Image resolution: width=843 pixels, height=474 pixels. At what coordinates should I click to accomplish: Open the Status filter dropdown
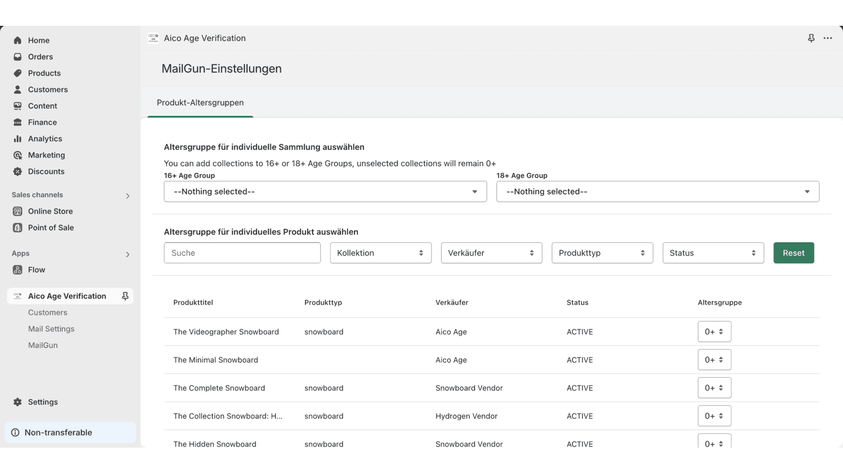[x=713, y=253]
